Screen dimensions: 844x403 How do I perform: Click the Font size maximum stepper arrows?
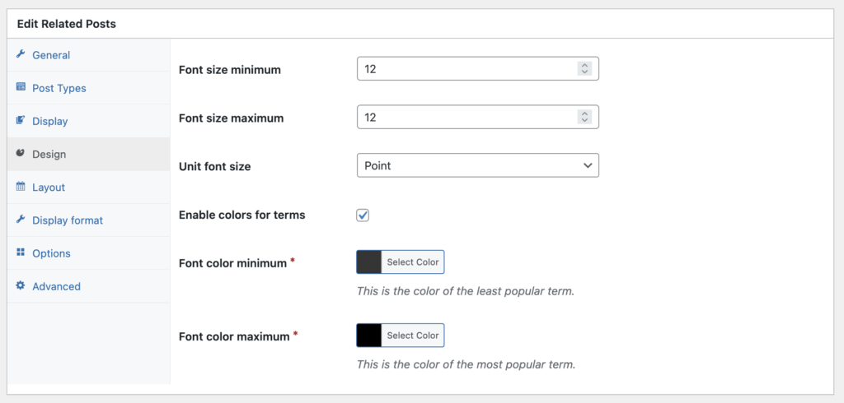click(584, 118)
